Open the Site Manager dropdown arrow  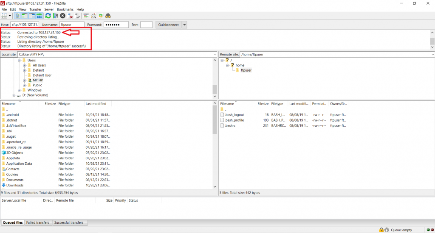click(10, 16)
